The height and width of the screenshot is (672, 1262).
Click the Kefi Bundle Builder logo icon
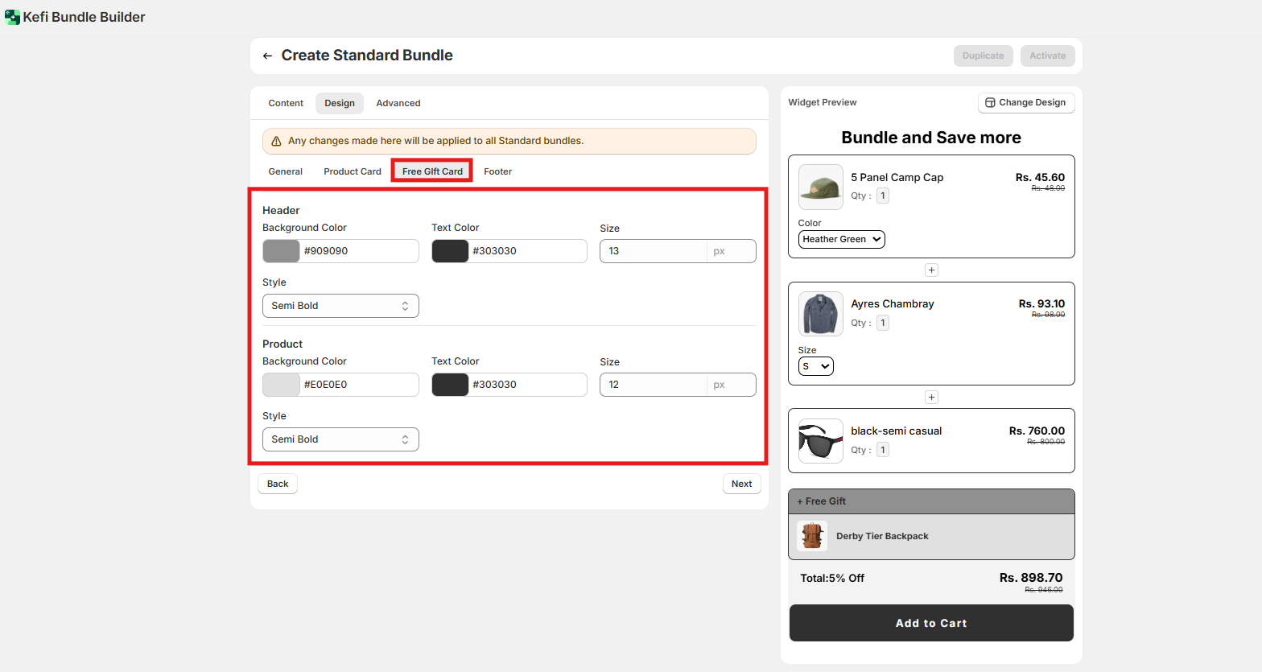12,17
